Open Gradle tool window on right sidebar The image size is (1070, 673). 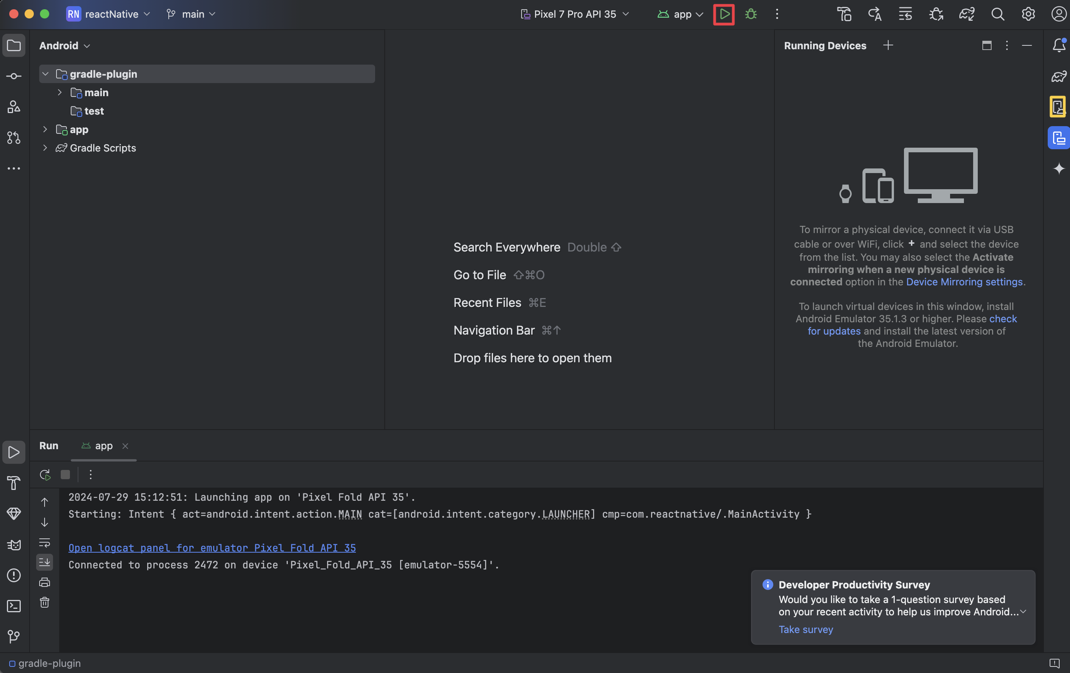(x=1059, y=77)
